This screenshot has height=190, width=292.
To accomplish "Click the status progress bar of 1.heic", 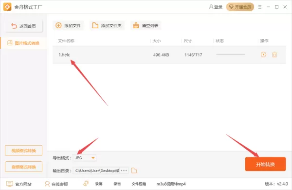I will (x=231, y=55).
